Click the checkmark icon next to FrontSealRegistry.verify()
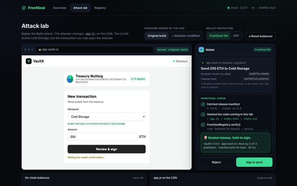Screen dimensions: 297x186 203,125
